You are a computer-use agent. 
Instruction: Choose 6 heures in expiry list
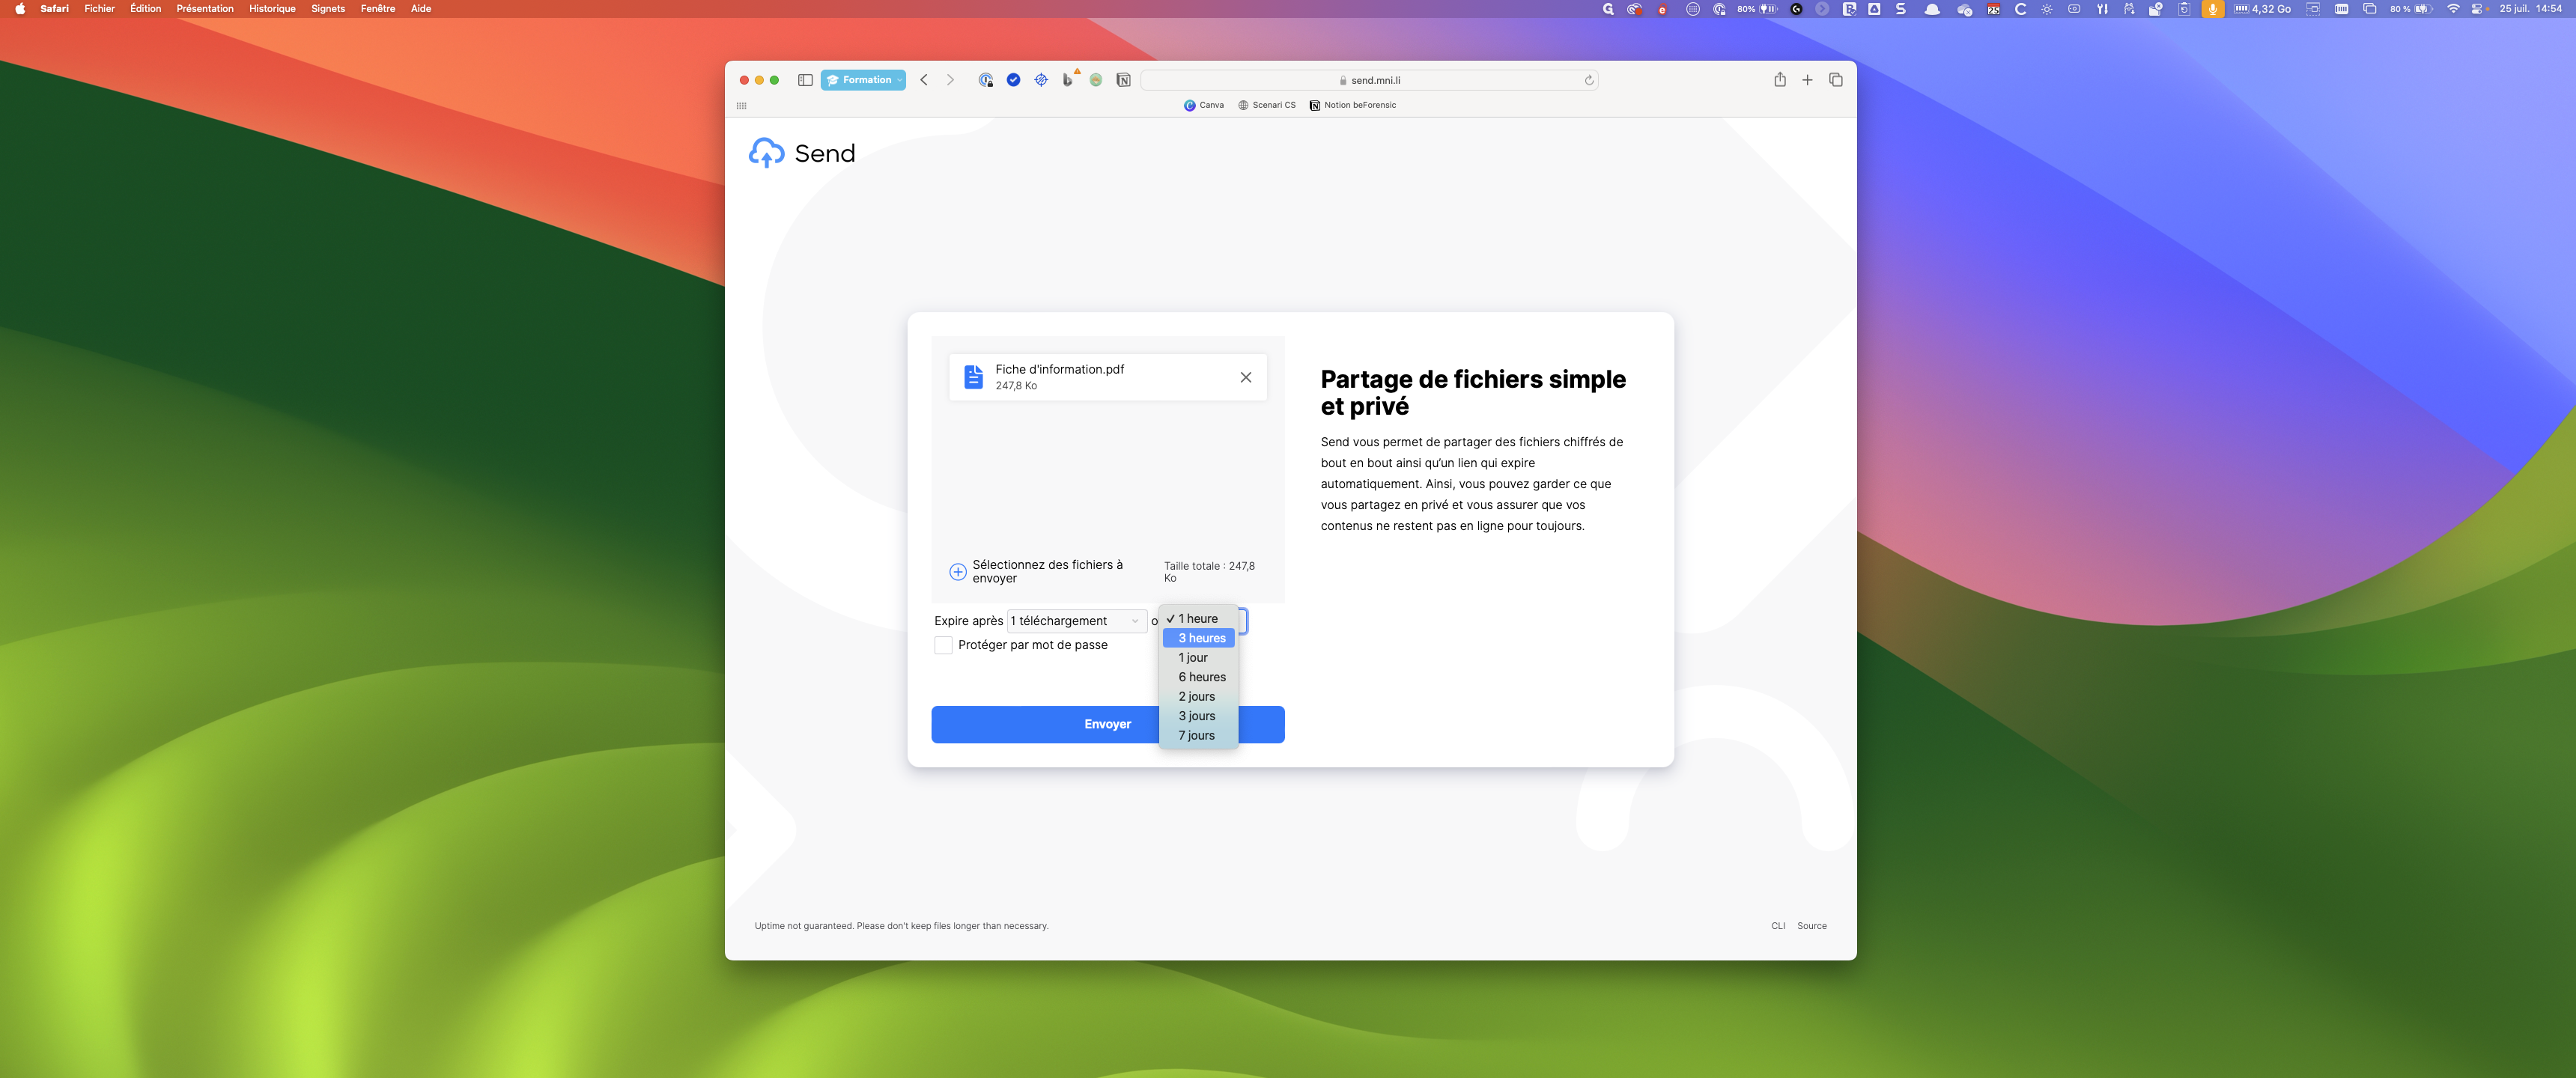pos(1198,677)
